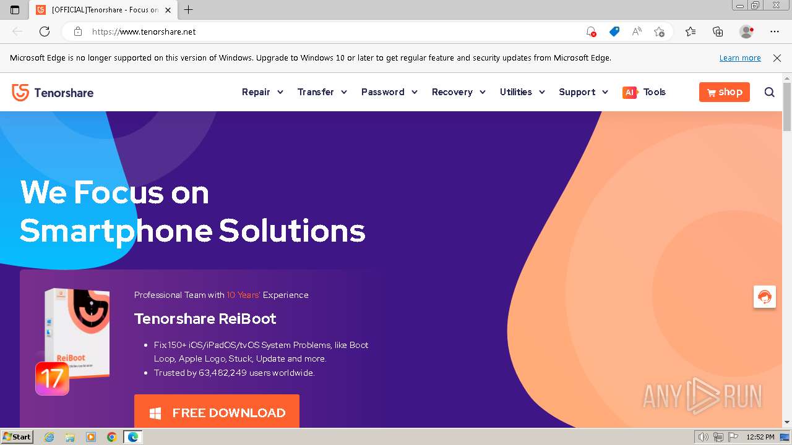
Task: Click the taskbar clock showing 12:52 PM
Action: [760, 437]
